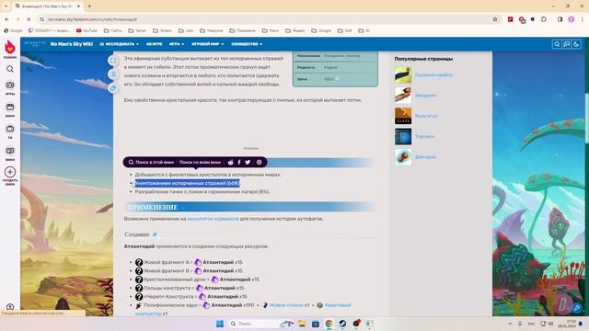Edit the Создание section pencil
This screenshot has height=331, width=589.
coord(155,234)
